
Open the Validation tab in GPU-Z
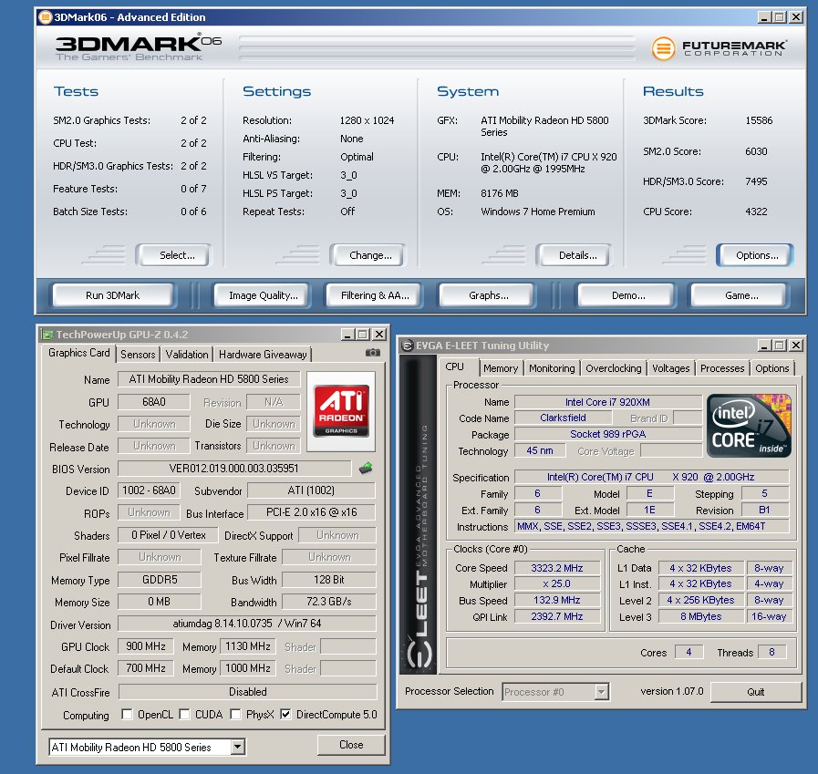(187, 355)
